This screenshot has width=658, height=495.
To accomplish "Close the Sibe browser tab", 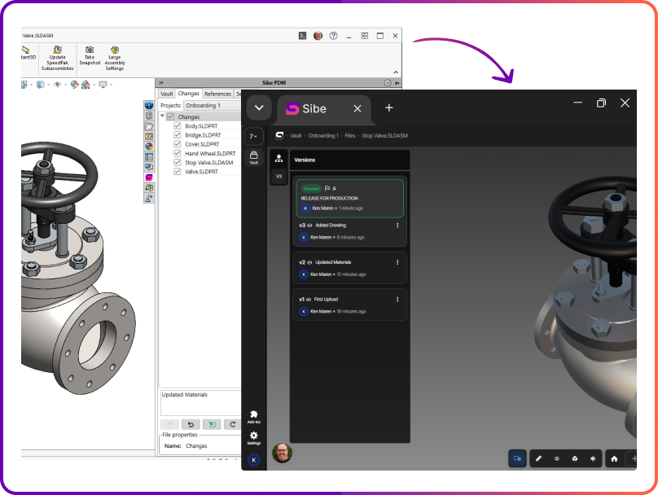I will (358, 108).
